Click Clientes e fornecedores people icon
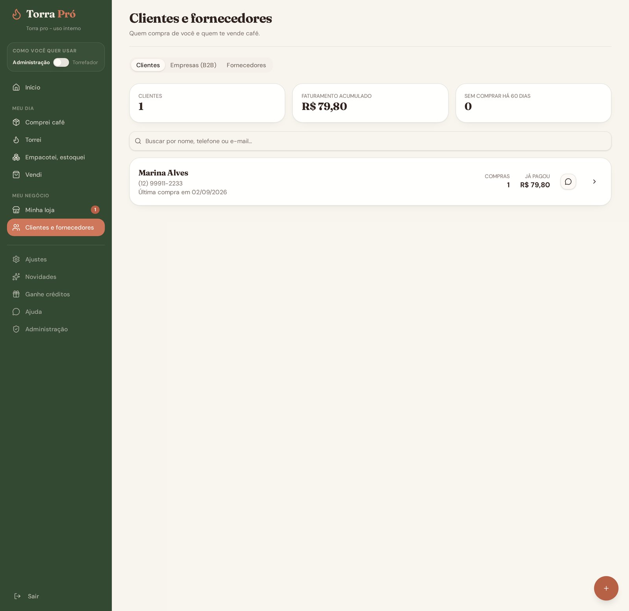This screenshot has height=611, width=629. [16, 228]
